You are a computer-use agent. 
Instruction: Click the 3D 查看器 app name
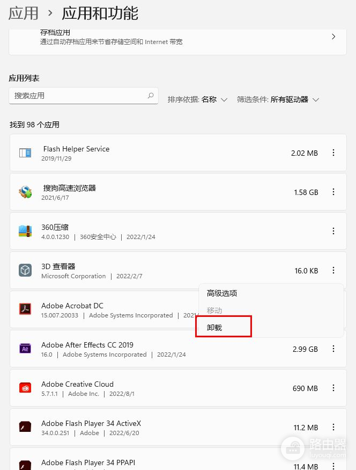click(x=58, y=266)
